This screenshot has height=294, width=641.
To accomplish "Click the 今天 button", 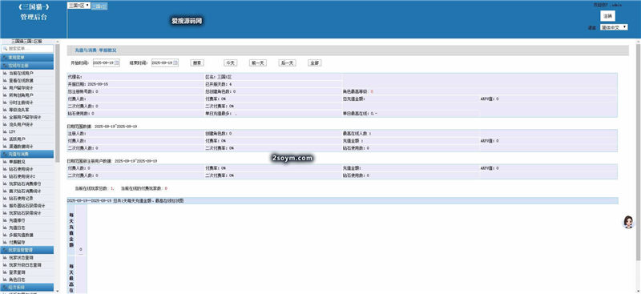I will tap(231, 63).
